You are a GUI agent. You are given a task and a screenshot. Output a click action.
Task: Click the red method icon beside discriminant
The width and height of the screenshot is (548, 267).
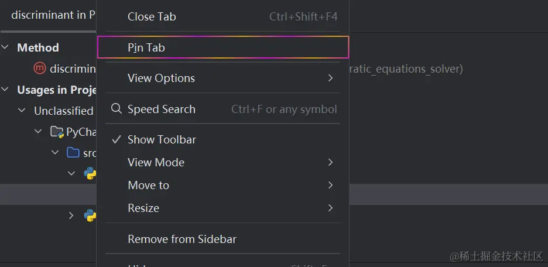coord(39,68)
